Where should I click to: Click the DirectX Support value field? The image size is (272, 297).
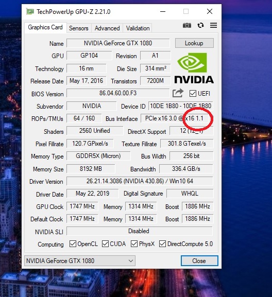tap(191, 131)
